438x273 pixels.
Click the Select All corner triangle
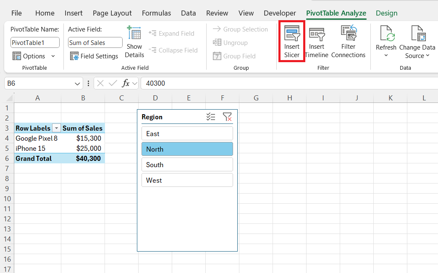click(x=9, y=98)
